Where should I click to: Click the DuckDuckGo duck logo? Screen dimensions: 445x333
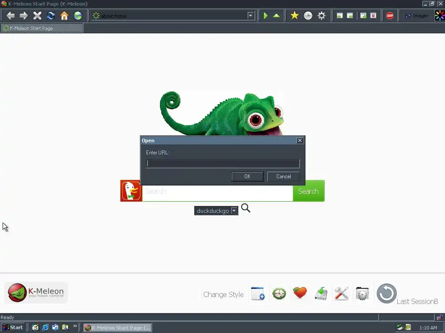click(x=131, y=191)
